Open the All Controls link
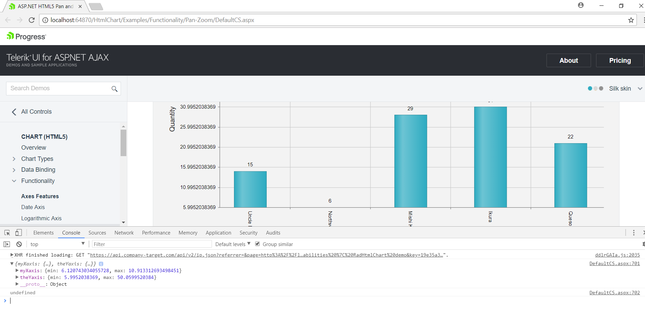Viewport: 645px width, 318px height. click(x=36, y=112)
